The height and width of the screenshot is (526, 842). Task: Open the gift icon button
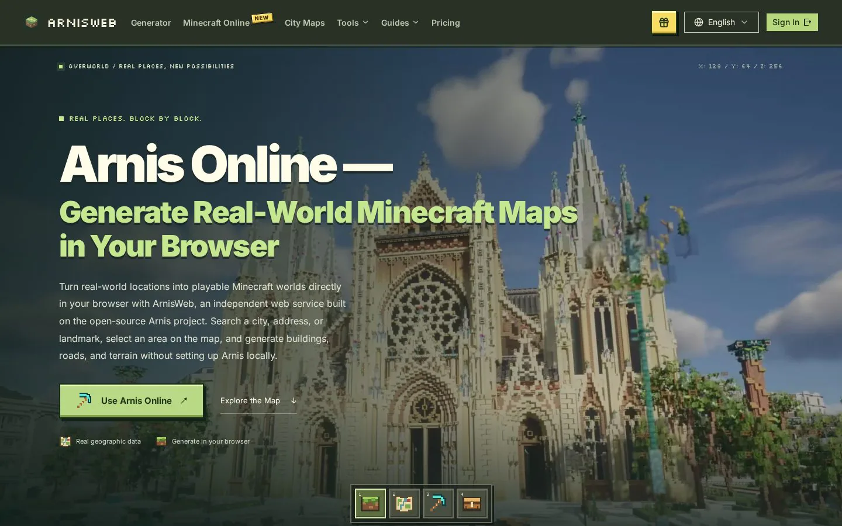click(664, 22)
